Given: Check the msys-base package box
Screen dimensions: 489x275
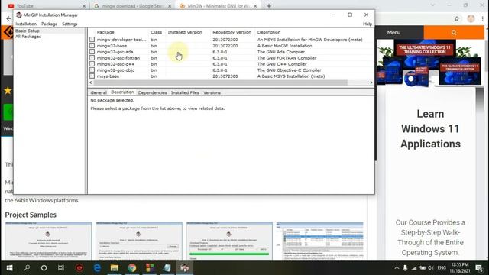Looking at the screenshot, I should (x=92, y=76).
